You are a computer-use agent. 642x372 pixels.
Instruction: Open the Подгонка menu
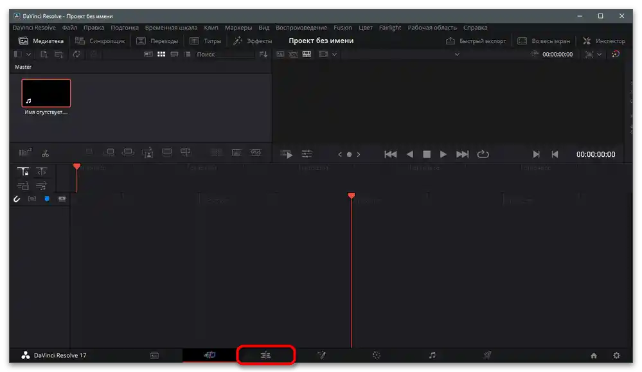pyautogui.click(x=125, y=28)
